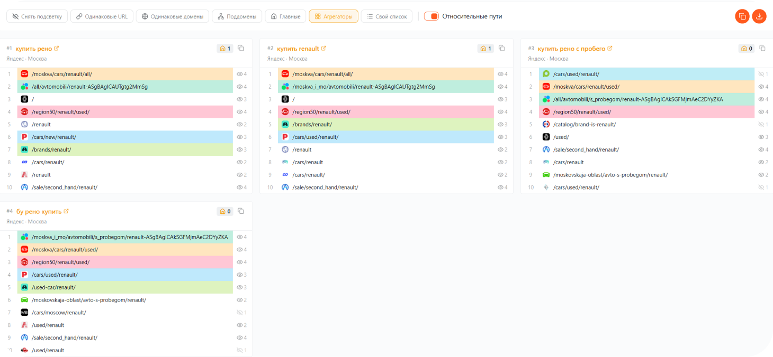Click /renault text in row 5 of card #1
Viewport: 773px width, 357px height.
coord(41,125)
